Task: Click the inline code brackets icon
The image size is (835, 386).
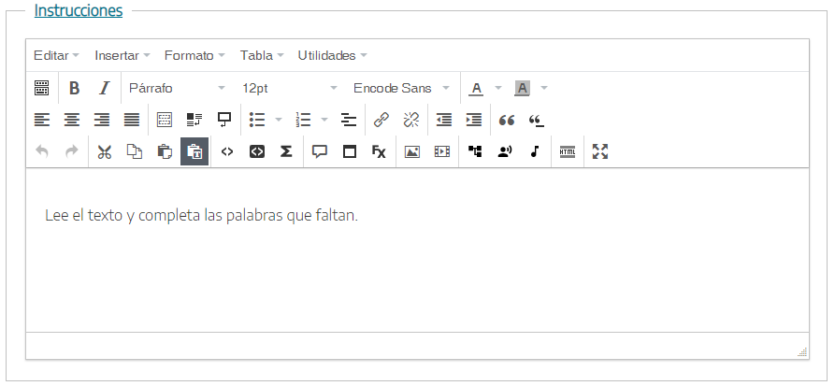Action: coord(227,151)
